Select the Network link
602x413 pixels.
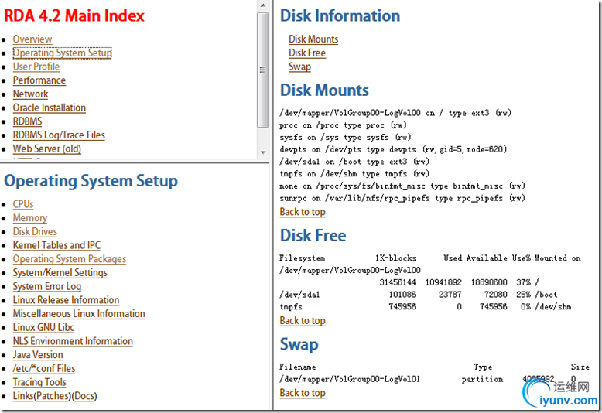(x=30, y=94)
